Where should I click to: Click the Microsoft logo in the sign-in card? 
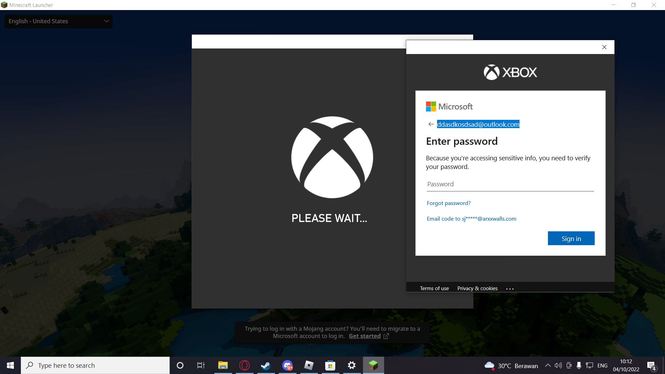(449, 107)
